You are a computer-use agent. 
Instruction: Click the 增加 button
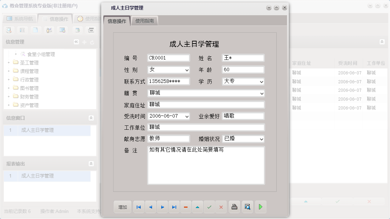point(122,207)
